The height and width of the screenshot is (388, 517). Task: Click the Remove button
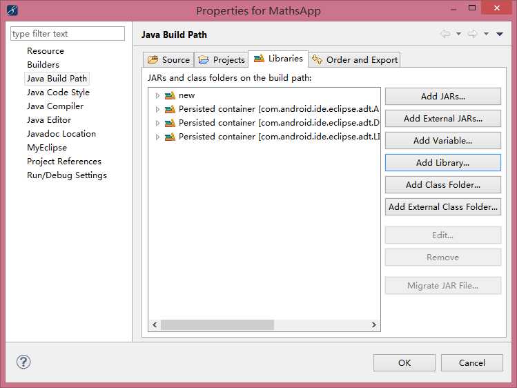coord(443,257)
